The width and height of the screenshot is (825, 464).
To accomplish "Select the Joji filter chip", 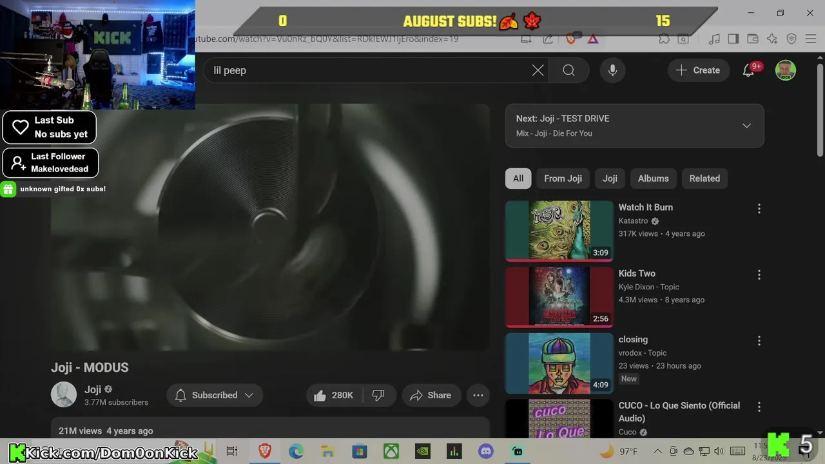I will tap(610, 179).
